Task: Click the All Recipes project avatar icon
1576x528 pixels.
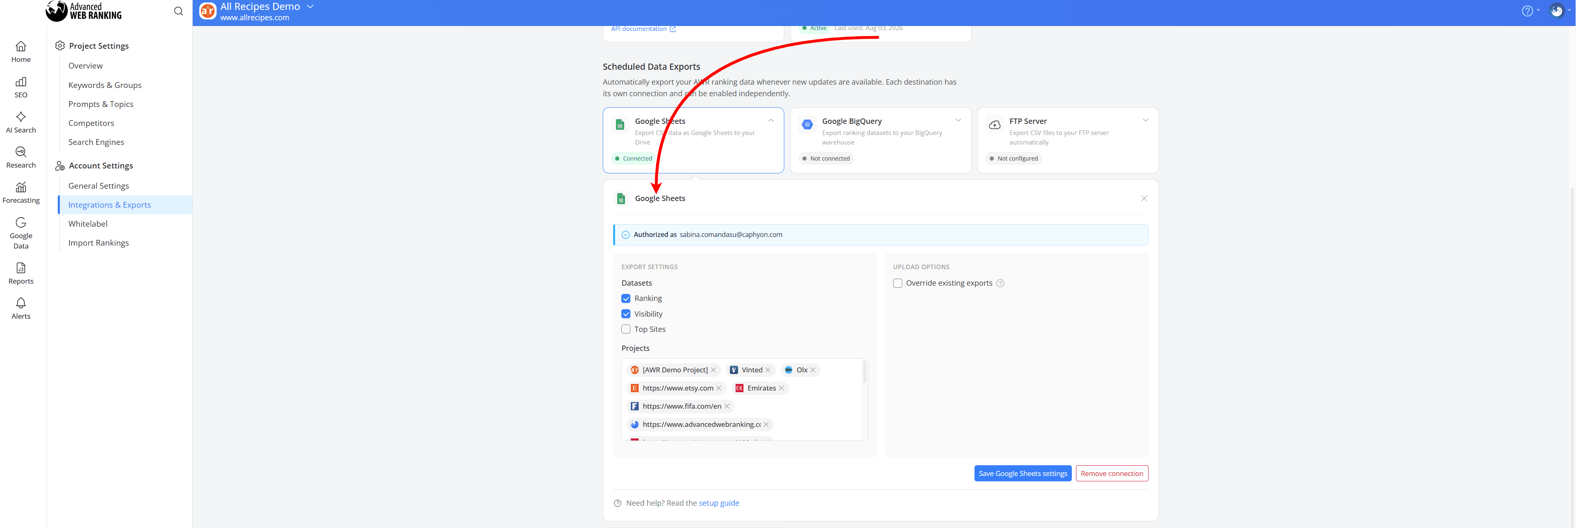Action: [x=208, y=11]
